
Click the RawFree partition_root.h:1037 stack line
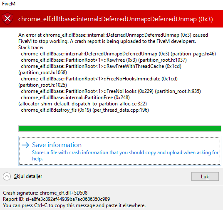pos(104,60)
